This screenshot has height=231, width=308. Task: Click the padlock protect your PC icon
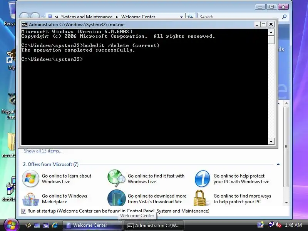click(x=200, y=198)
